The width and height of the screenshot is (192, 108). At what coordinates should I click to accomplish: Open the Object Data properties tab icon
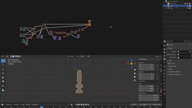tap(164, 86)
